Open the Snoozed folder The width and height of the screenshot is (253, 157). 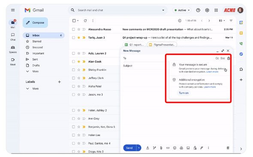click(37, 47)
